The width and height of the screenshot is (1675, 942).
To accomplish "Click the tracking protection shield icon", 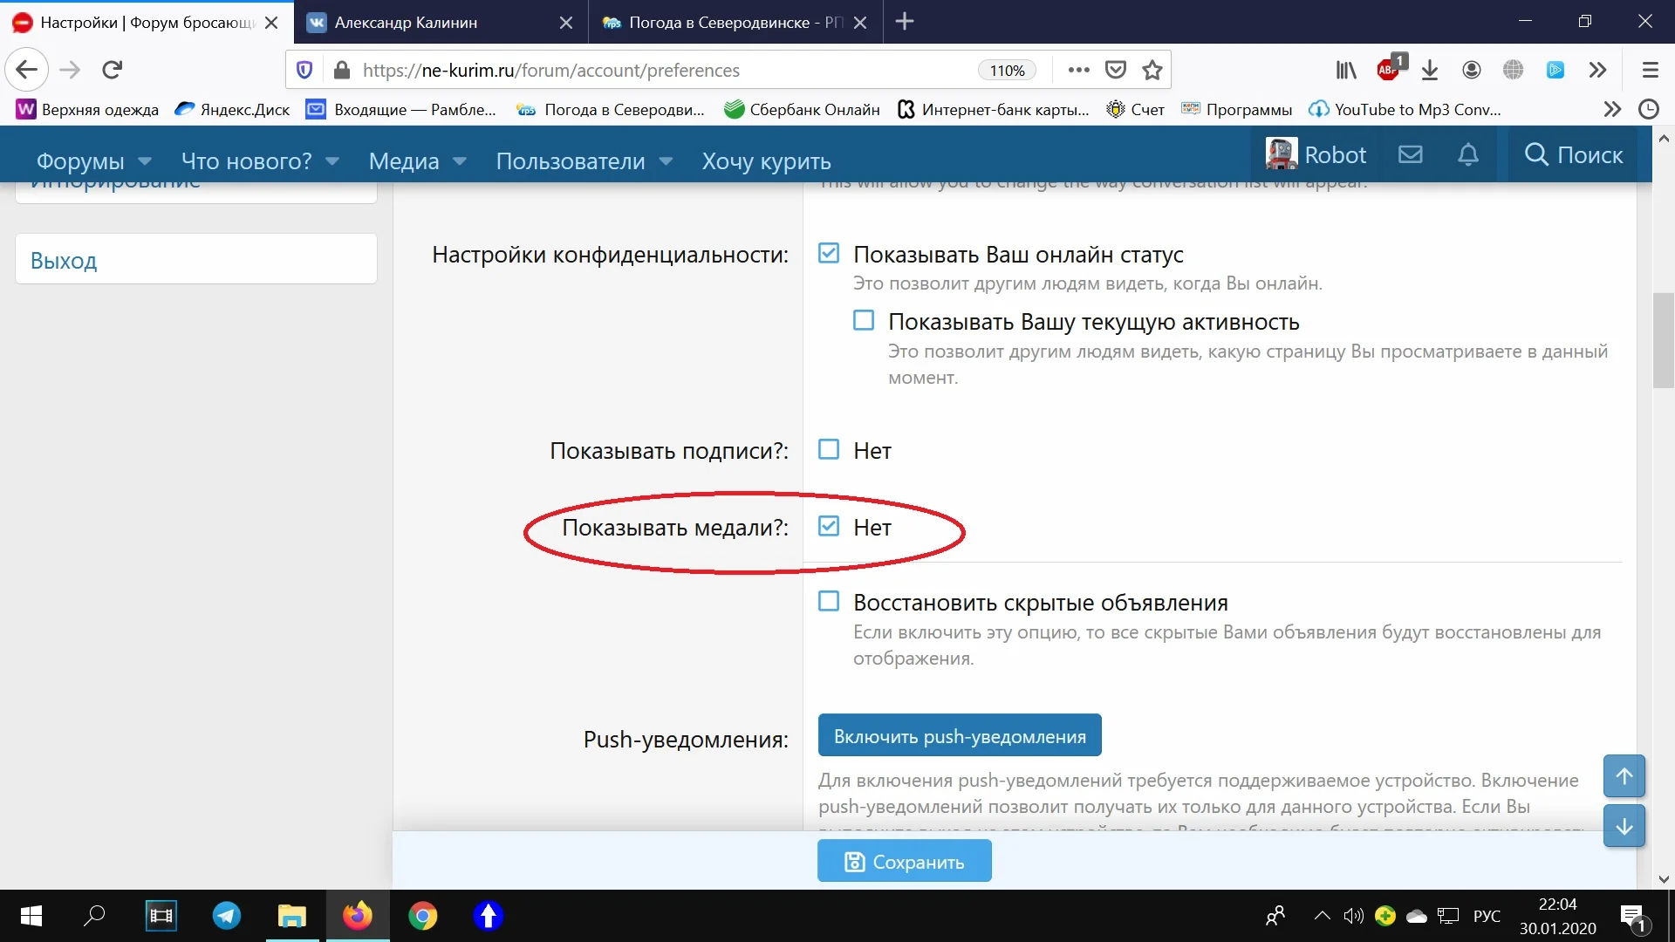I will pyautogui.click(x=304, y=70).
